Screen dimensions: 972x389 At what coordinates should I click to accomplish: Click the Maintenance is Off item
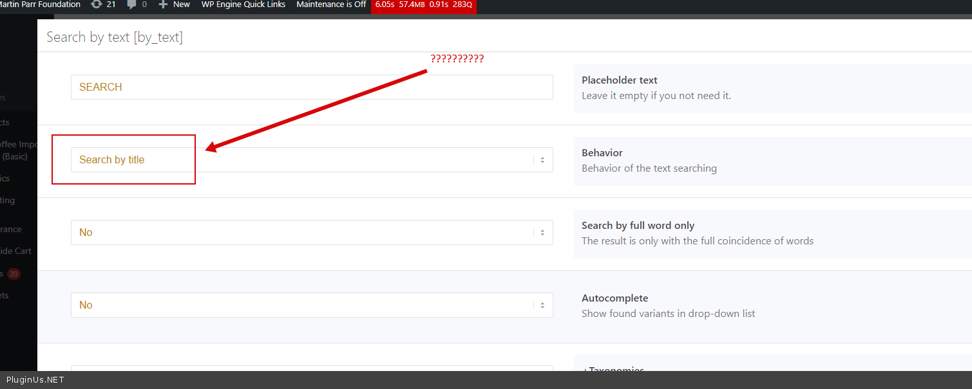click(331, 5)
